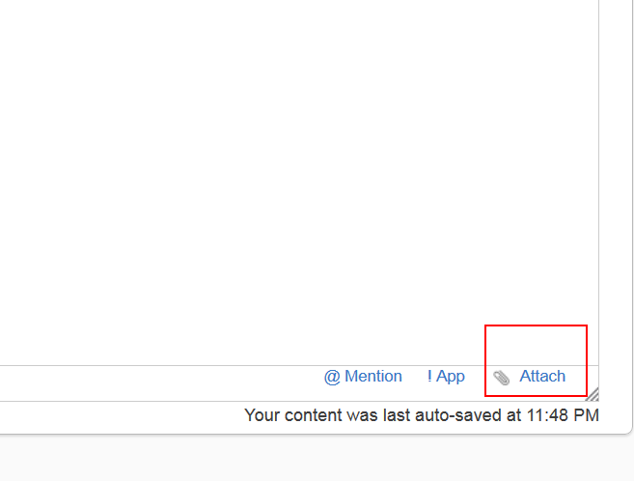Grab the editor resize handle corner
The image size is (634, 481).
pos(593,394)
